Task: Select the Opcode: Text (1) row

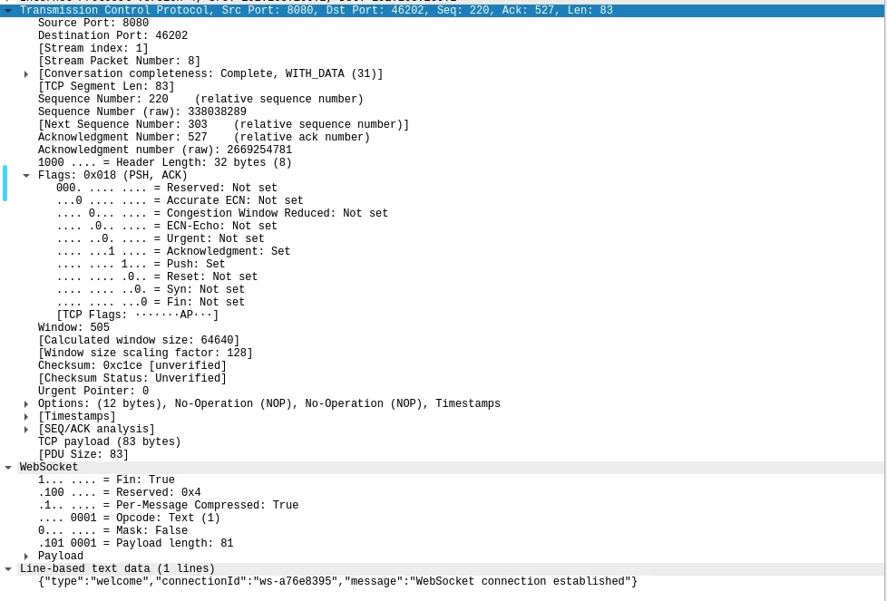Action: tap(129, 519)
